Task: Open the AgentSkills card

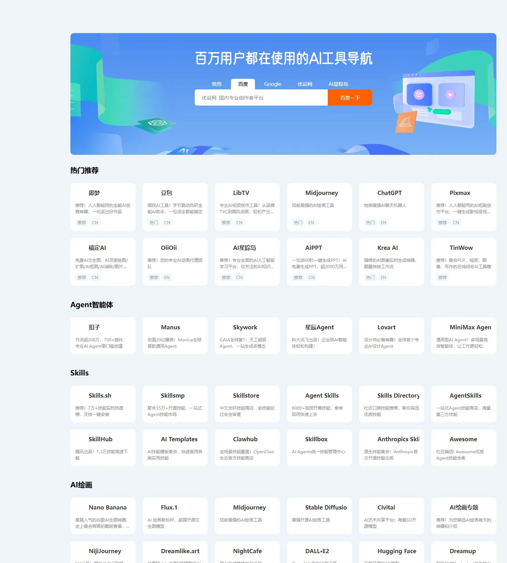Action: 464,404
